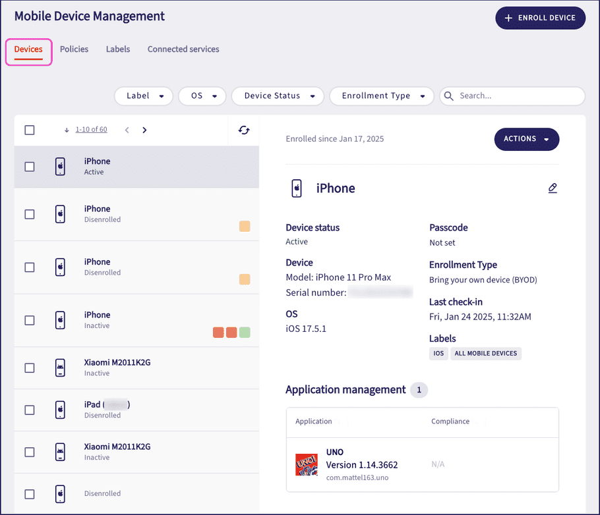Viewport: 600px width, 515px height.
Task: Click the IOS label tag
Action: tap(438, 353)
